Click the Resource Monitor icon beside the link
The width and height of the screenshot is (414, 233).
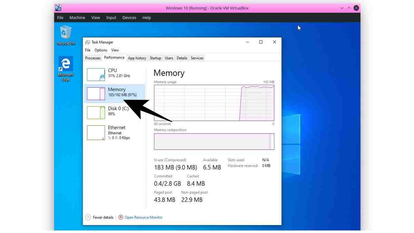121,217
